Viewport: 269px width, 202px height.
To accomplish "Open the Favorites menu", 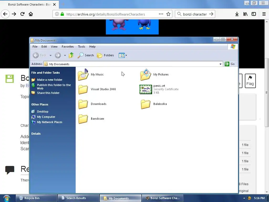I will pyautogui.click(x=68, y=47).
